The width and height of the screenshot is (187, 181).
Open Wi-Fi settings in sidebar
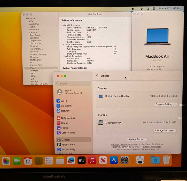click(x=64, y=101)
